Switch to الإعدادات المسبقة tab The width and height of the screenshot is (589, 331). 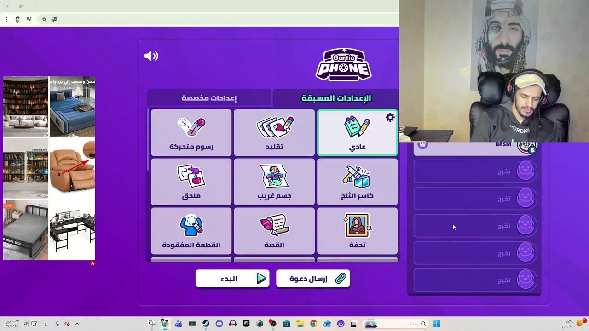click(336, 98)
